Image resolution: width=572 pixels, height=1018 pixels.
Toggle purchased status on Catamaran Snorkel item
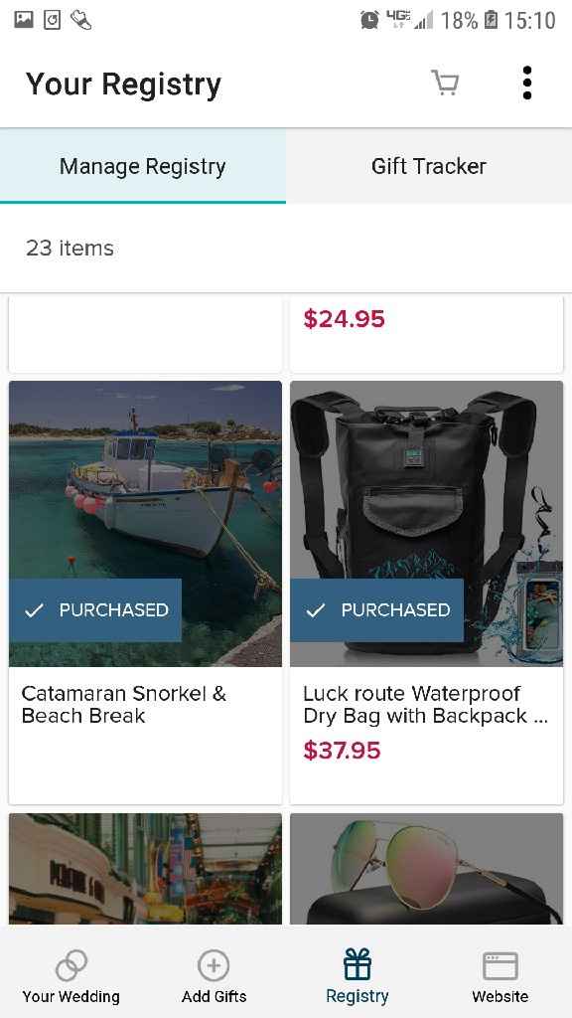pos(95,610)
